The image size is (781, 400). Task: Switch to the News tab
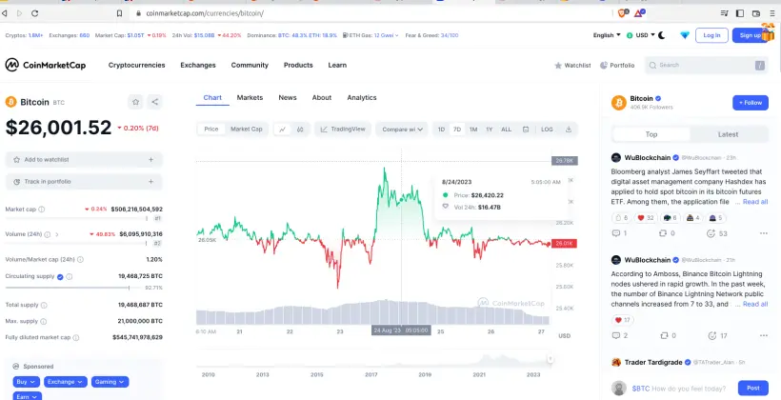click(288, 98)
